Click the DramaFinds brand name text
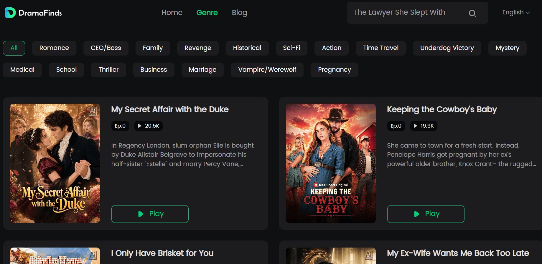Image resolution: width=542 pixels, height=264 pixels. 40,13
